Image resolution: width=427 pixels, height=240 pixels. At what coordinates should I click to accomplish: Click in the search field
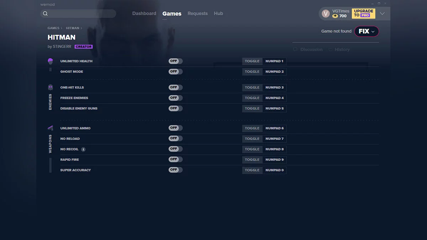pos(78,14)
